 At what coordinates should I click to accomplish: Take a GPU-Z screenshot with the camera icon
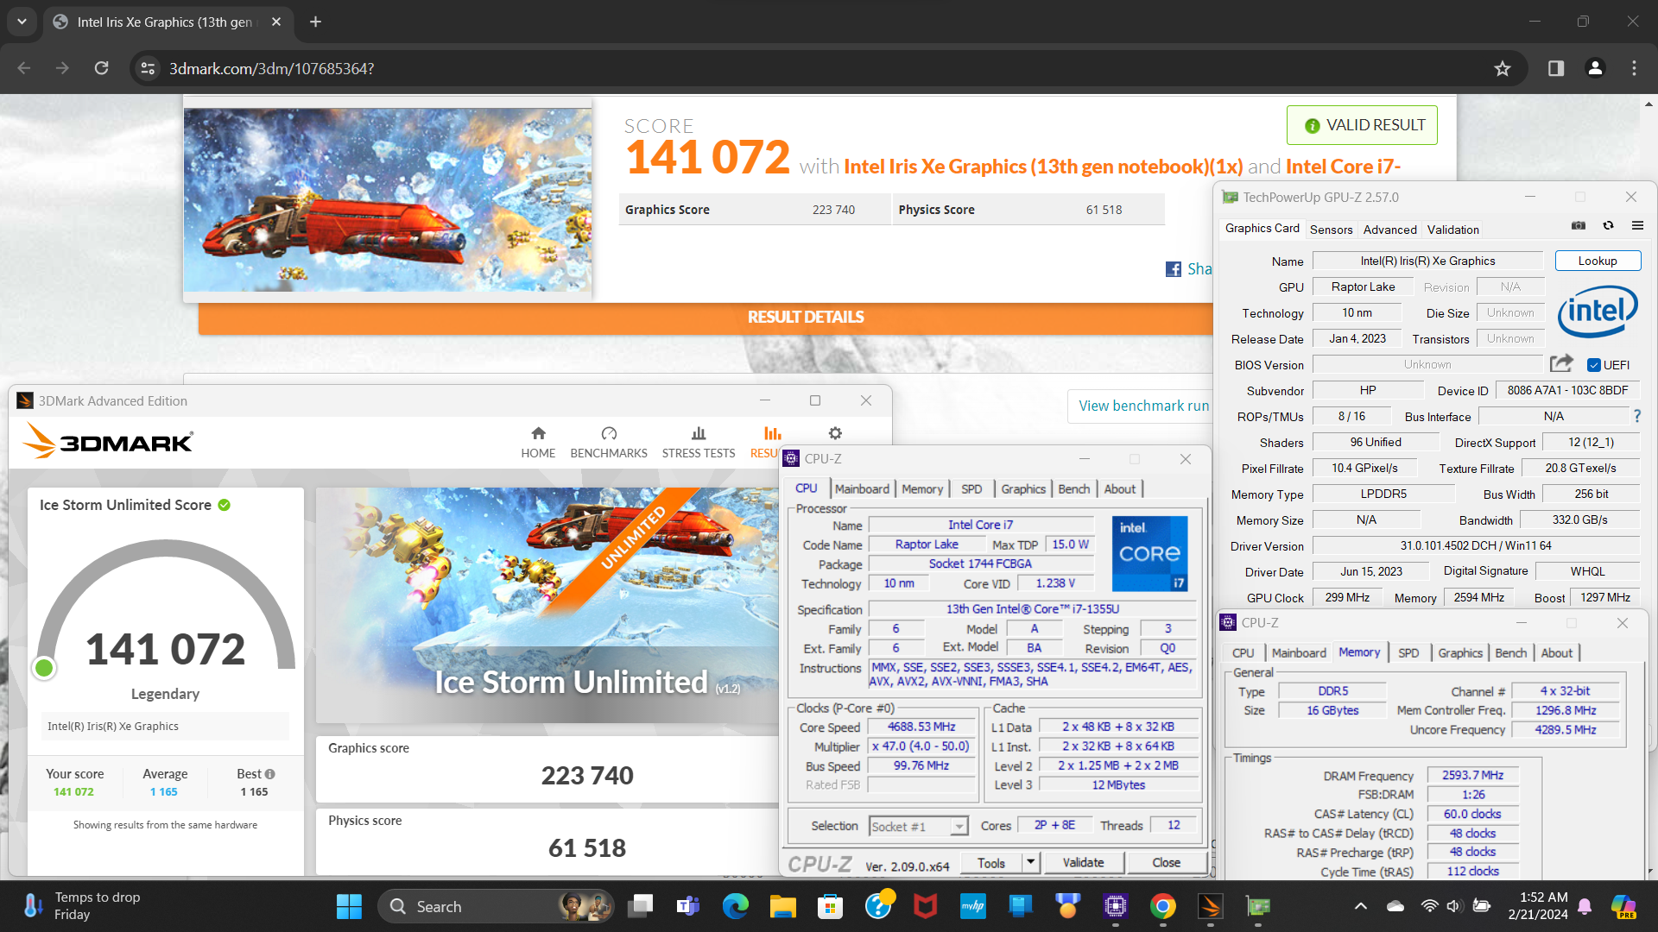(x=1579, y=225)
